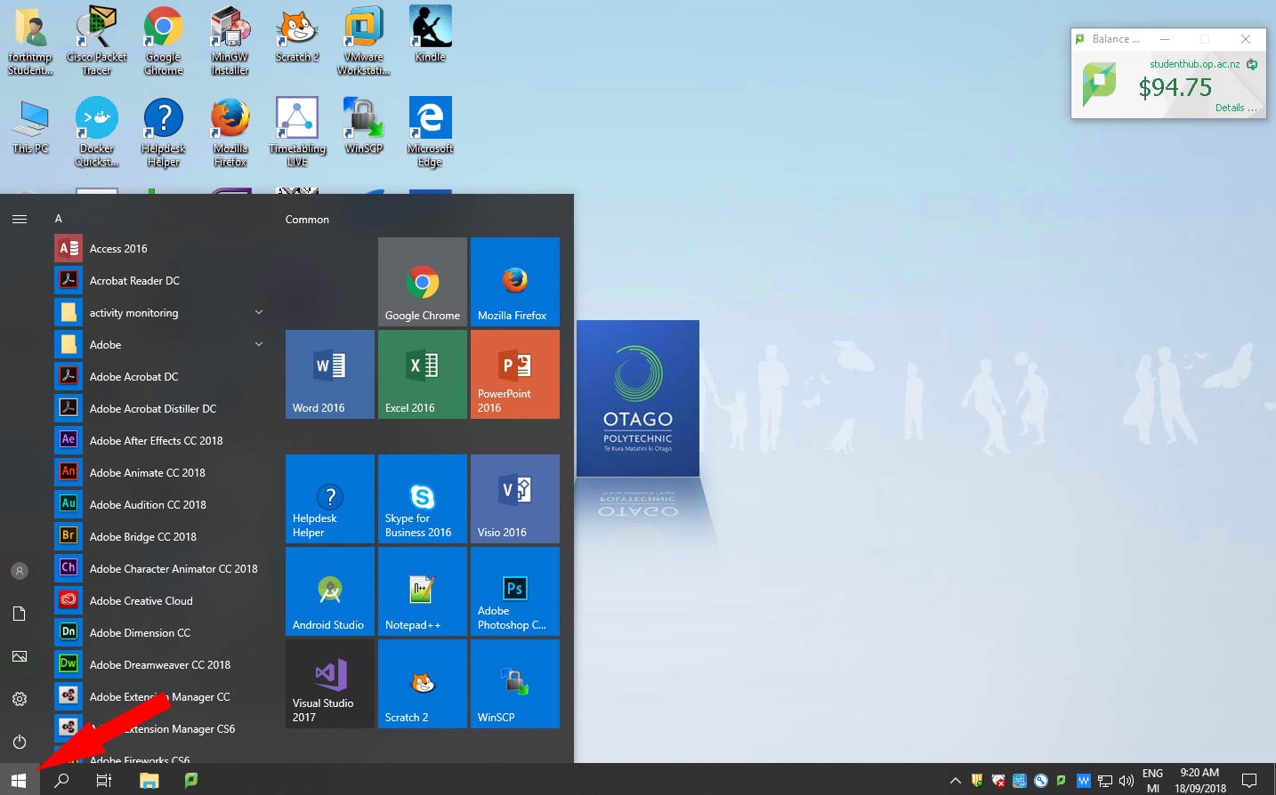Open Access 2016 from the app list
The height and width of the screenshot is (795, 1276).
160,249
